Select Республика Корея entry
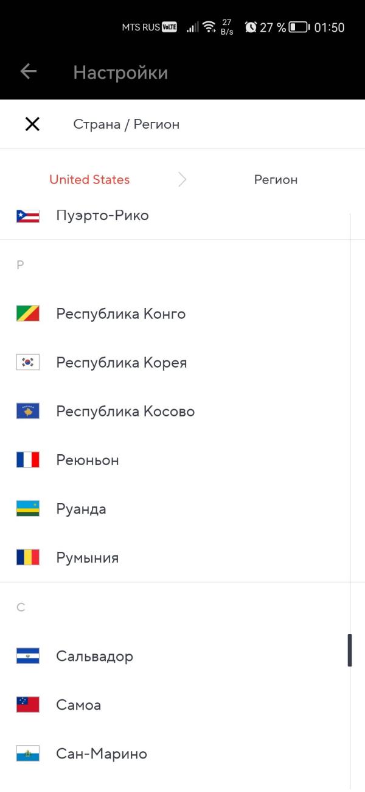 coord(175,363)
